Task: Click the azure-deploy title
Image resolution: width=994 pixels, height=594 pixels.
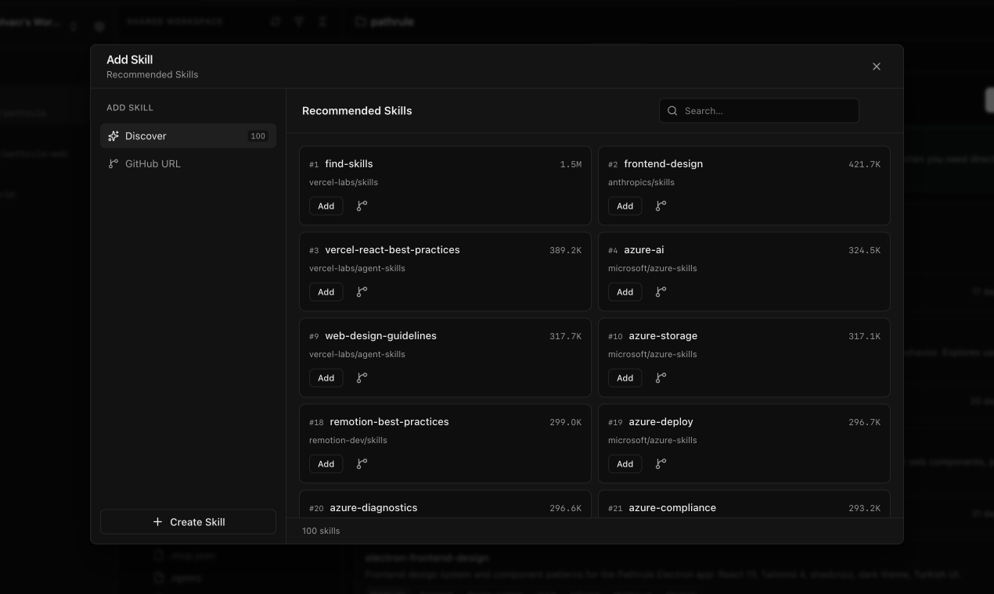Action: coord(661,422)
